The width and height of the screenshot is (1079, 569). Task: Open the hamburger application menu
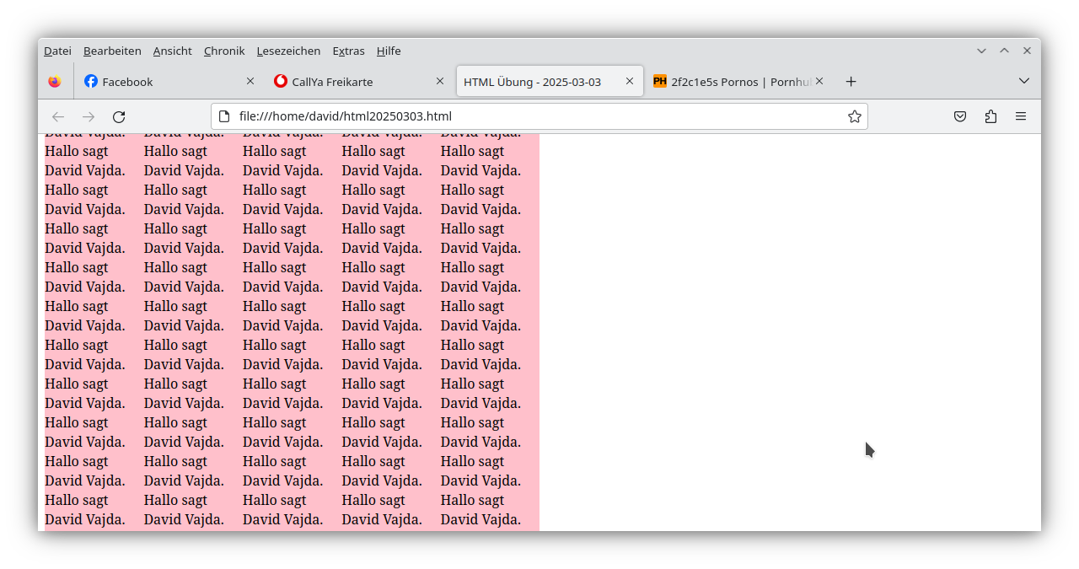coord(1021,116)
